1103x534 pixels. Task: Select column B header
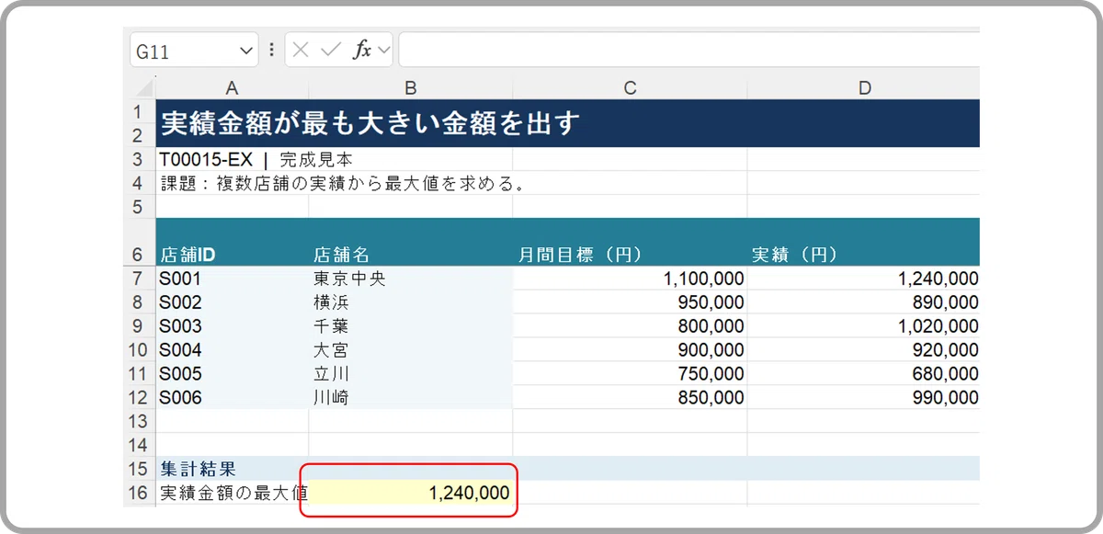coord(411,87)
